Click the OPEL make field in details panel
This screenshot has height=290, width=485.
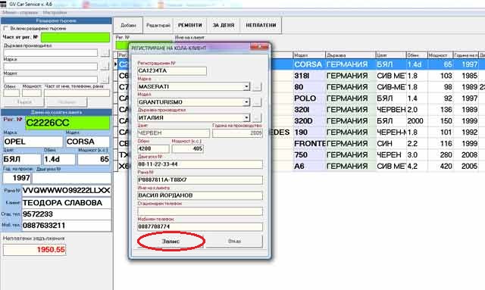(33, 142)
